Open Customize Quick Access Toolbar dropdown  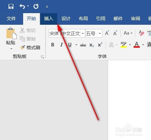point(47,7)
